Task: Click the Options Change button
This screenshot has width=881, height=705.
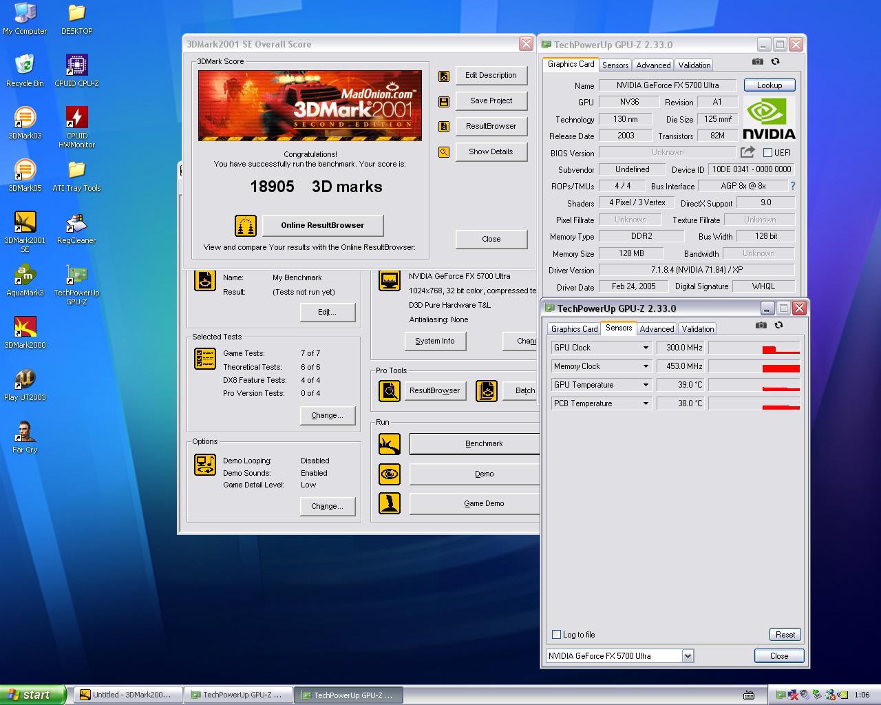Action: pyautogui.click(x=327, y=507)
